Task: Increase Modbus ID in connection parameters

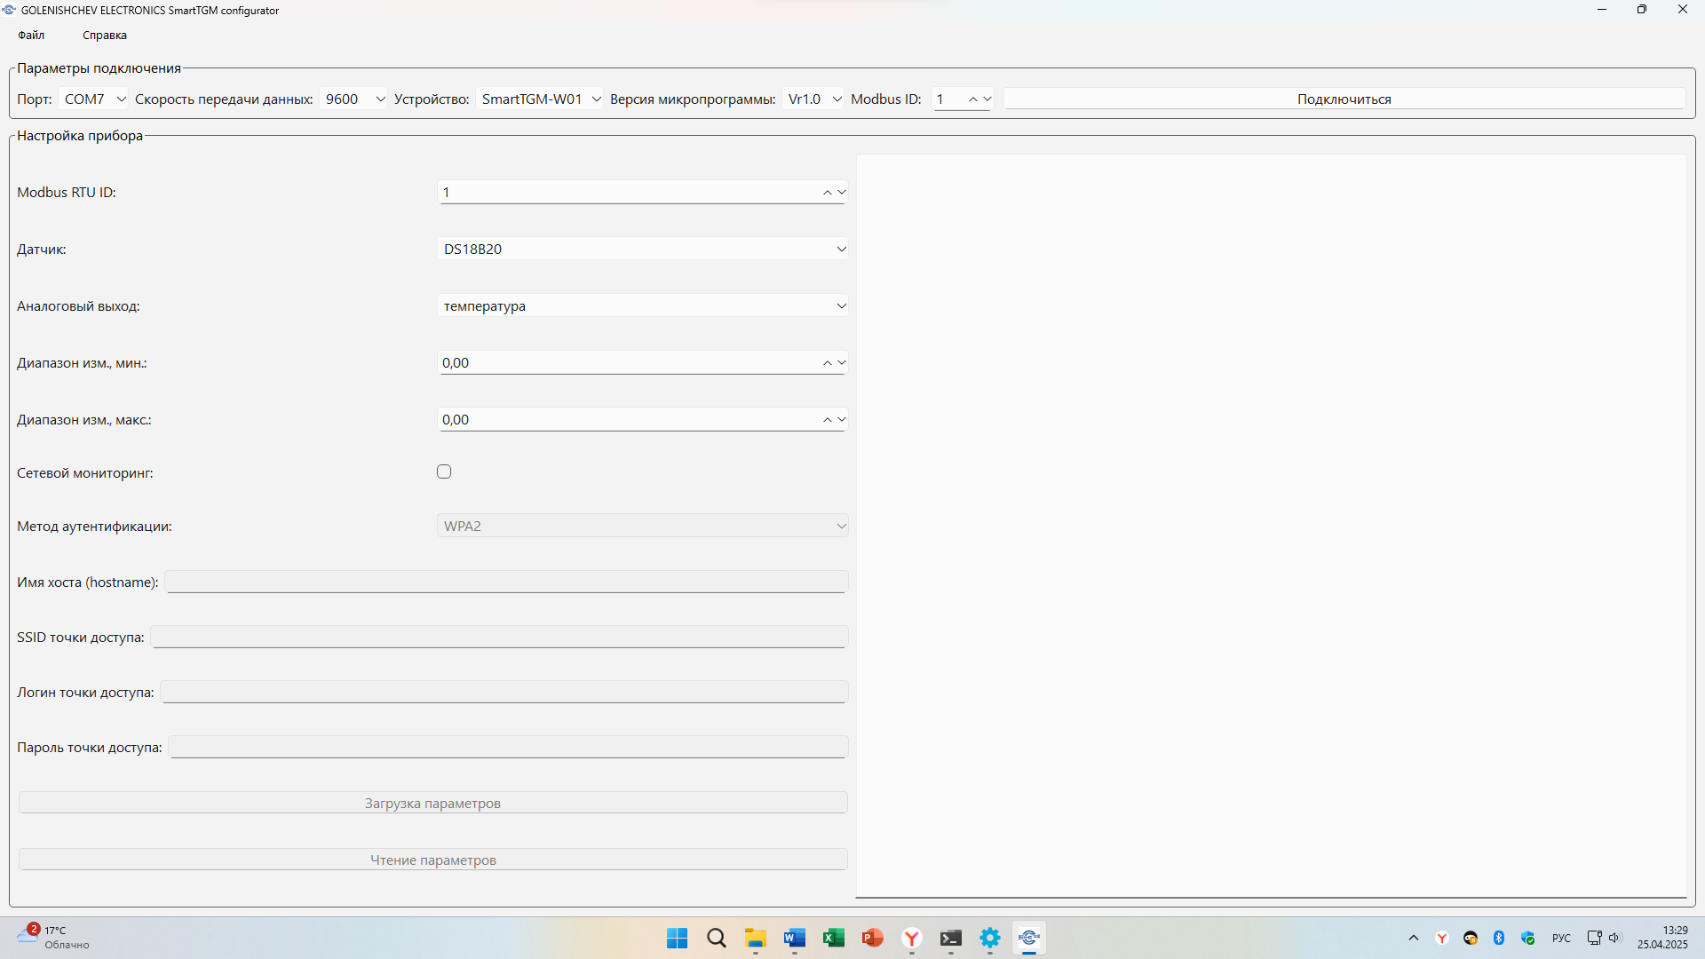Action: [x=973, y=99]
